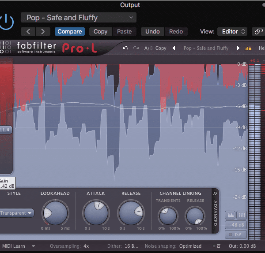Select the vertical bars meter mode icon
265x253 pixels.
coord(242,215)
